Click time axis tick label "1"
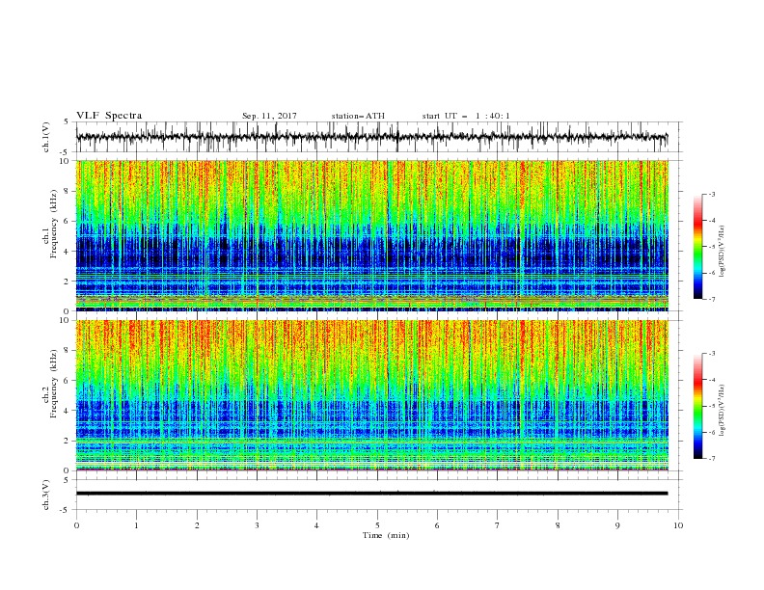Viewport: 764px width, 590px height. 136,525
